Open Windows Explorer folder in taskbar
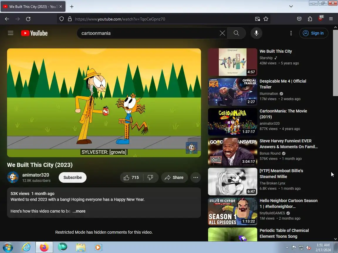Screen dimensions: 338x253 pyautogui.click(x=81, y=247)
